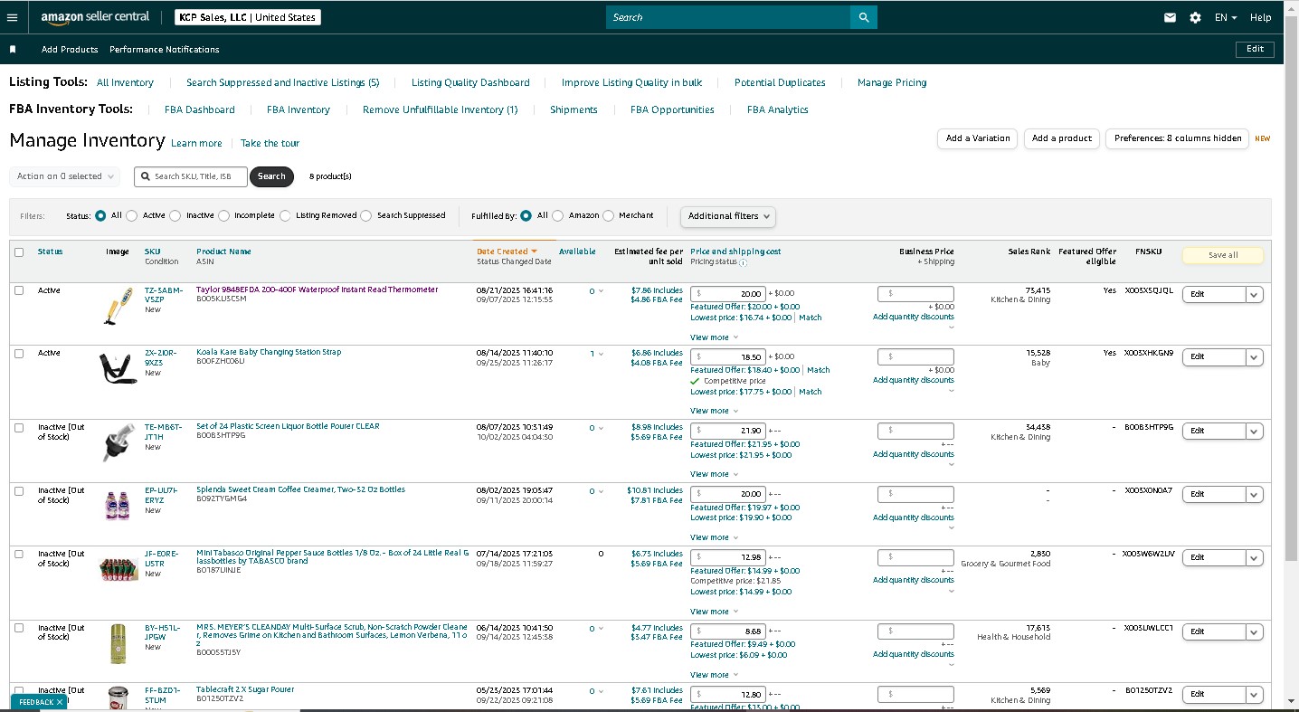Open the Learn more link
This screenshot has height=712, width=1299.
[x=196, y=143]
